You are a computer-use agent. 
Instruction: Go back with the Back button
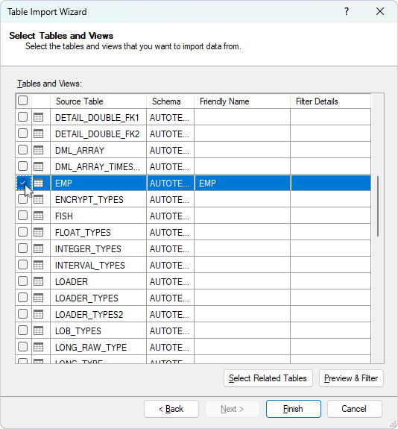[171, 409]
